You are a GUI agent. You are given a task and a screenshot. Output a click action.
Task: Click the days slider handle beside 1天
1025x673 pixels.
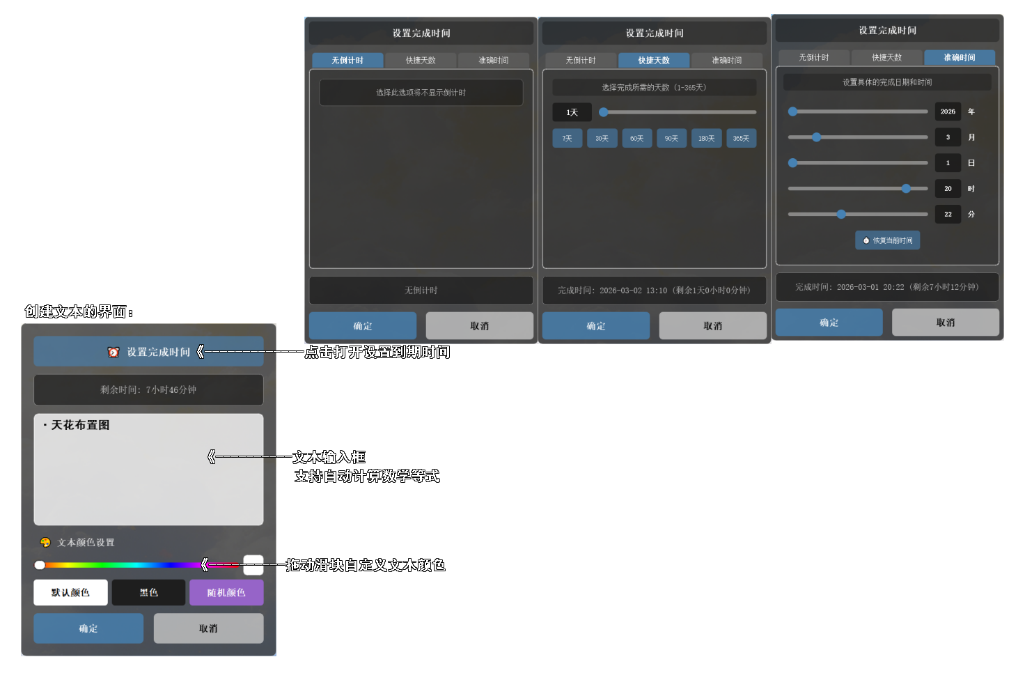point(604,112)
